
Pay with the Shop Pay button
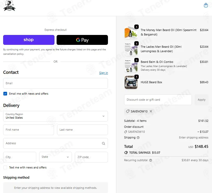click(29, 40)
